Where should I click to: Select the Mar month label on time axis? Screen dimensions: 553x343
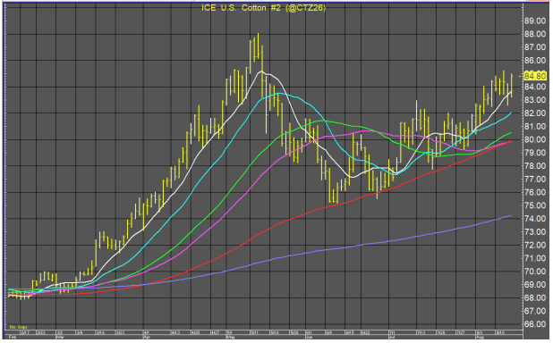pos(60,337)
